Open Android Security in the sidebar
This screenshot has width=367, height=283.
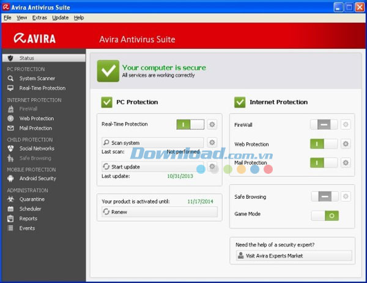[x=10, y=179]
